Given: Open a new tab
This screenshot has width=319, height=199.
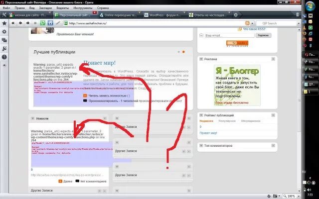Looking at the screenshot, I should (236, 15).
